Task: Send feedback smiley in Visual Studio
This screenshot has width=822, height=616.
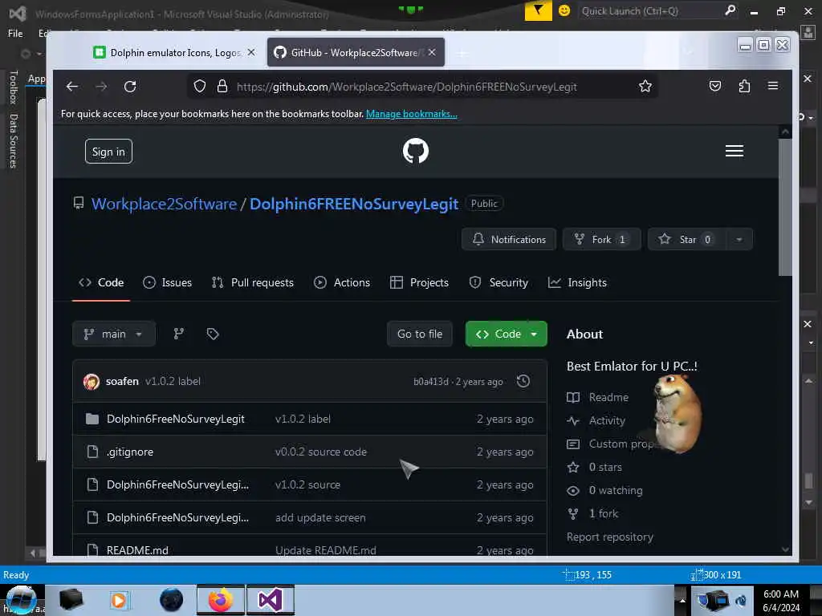Action: click(564, 10)
